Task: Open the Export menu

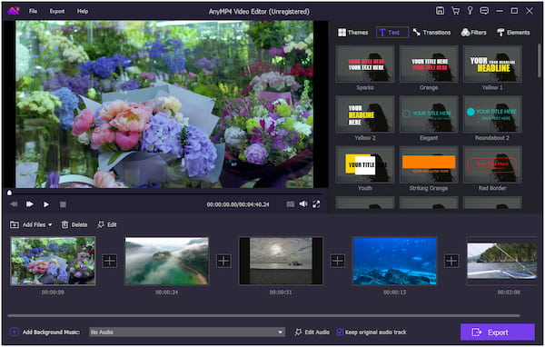Action: click(x=57, y=11)
